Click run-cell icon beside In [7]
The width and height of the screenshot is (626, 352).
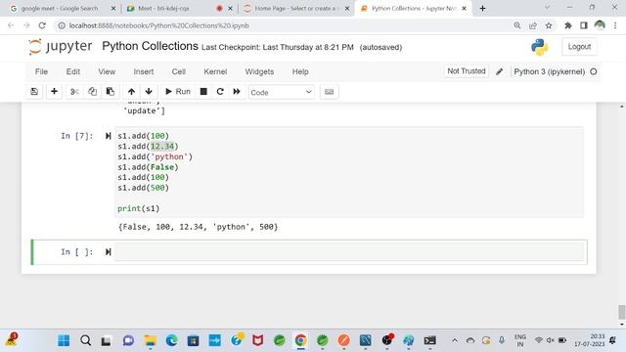tap(108, 136)
